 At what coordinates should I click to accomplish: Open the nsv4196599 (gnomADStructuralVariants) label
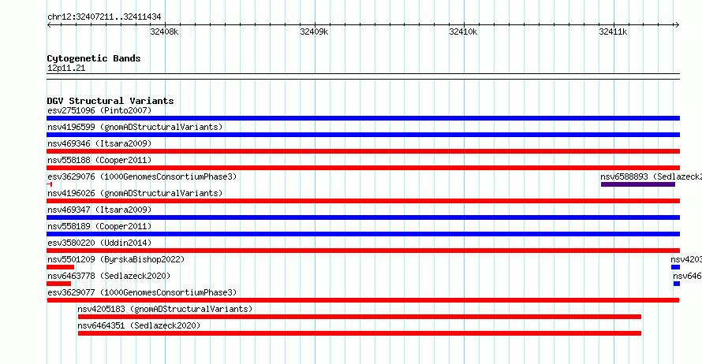tap(135, 127)
